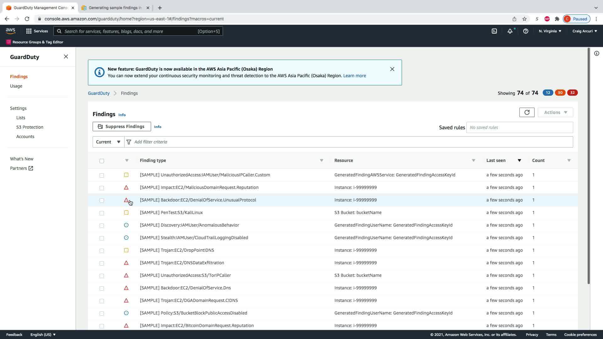Viewport: 603px width, 339px height.
Task: Open the Services grid menu
Action: (x=37, y=31)
